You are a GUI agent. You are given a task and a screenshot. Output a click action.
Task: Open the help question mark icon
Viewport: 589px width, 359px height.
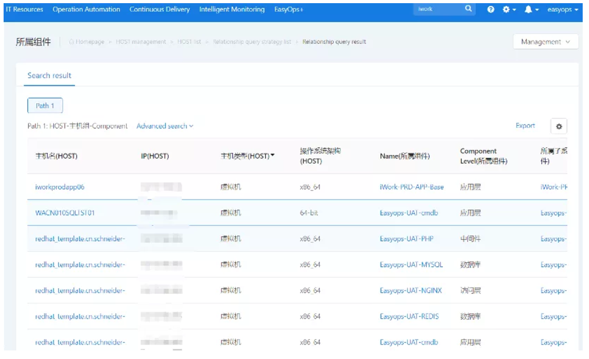[x=491, y=9]
